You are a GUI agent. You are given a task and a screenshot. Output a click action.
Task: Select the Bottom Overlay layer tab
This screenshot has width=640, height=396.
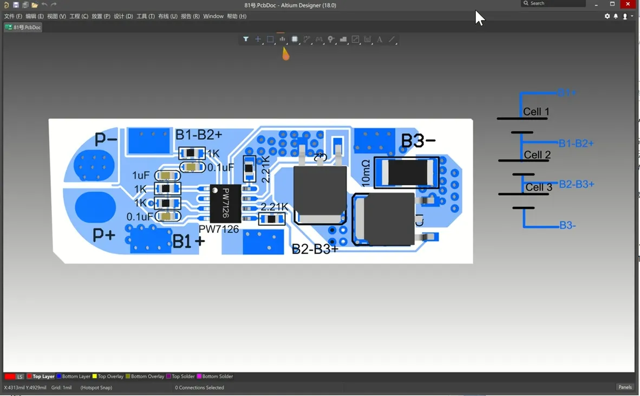[145, 376]
